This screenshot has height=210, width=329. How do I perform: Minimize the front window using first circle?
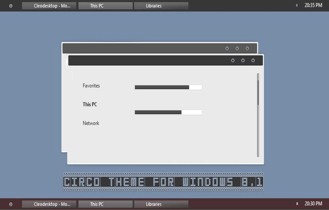click(233, 60)
